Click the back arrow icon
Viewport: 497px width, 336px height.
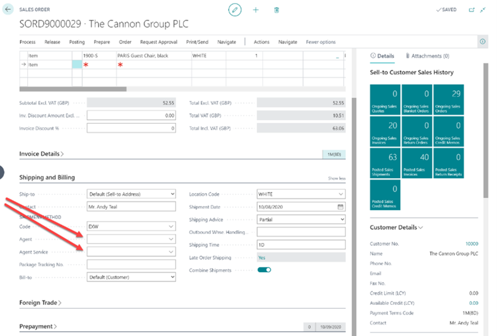point(8,10)
